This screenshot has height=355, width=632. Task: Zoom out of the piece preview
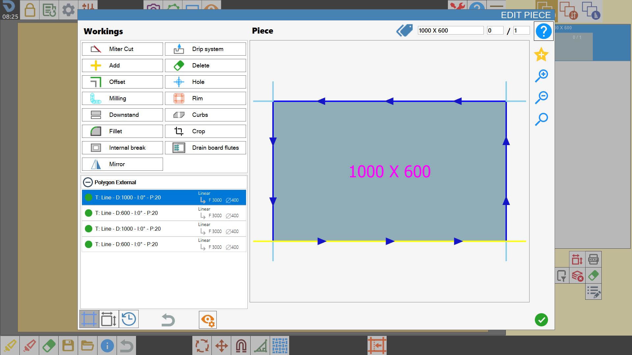(541, 97)
